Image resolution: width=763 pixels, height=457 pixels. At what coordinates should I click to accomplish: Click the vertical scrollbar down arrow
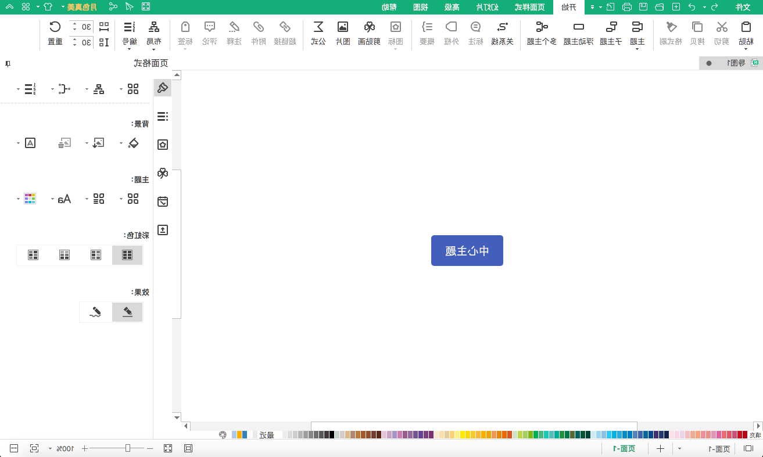tap(177, 418)
